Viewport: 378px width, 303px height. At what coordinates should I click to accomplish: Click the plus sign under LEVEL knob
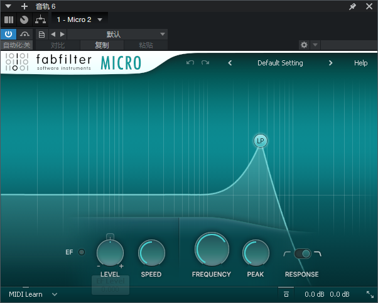[x=122, y=266]
